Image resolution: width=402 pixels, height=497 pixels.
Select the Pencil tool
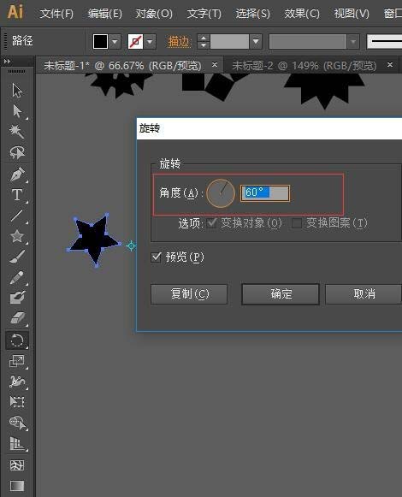click(x=17, y=278)
